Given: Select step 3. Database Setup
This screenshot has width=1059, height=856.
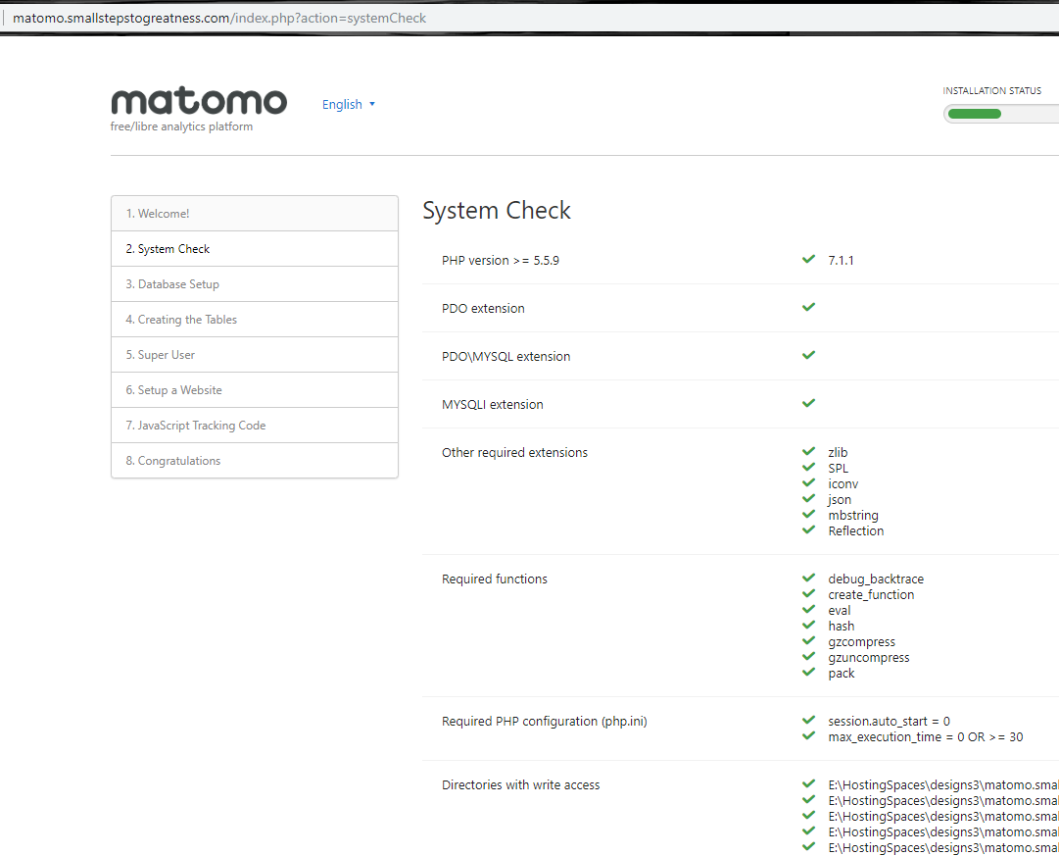Looking at the screenshot, I should (x=255, y=284).
